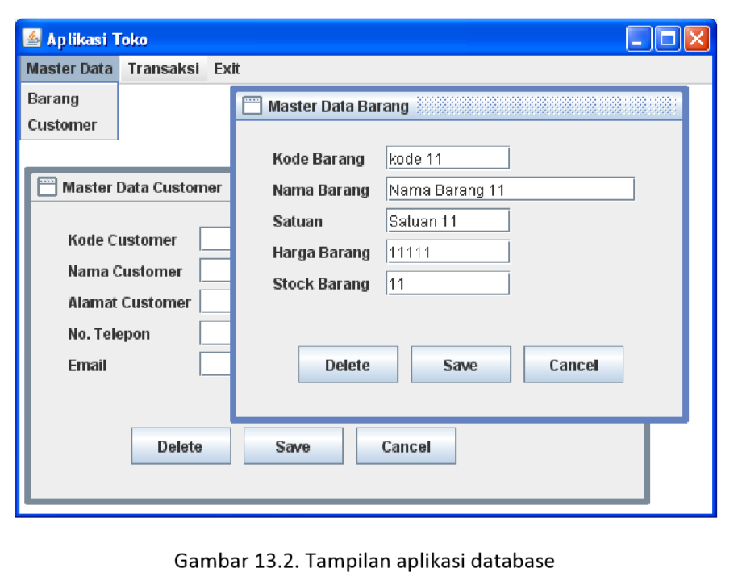Click Cancel in the Master Data Barang window

pyautogui.click(x=573, y=364)
